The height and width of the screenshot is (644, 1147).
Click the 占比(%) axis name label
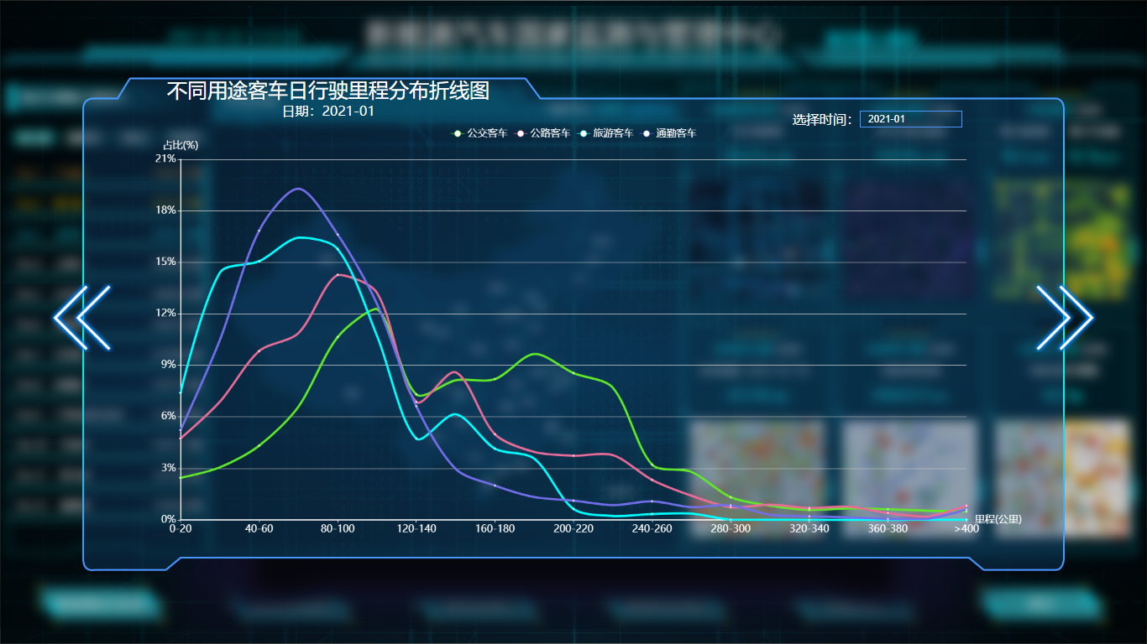point(181,145)
